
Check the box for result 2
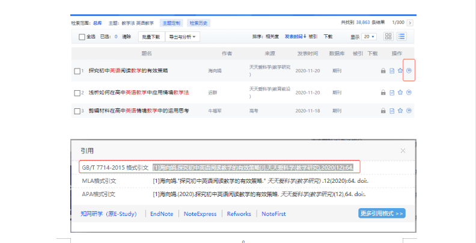click(x=77, y=93)
